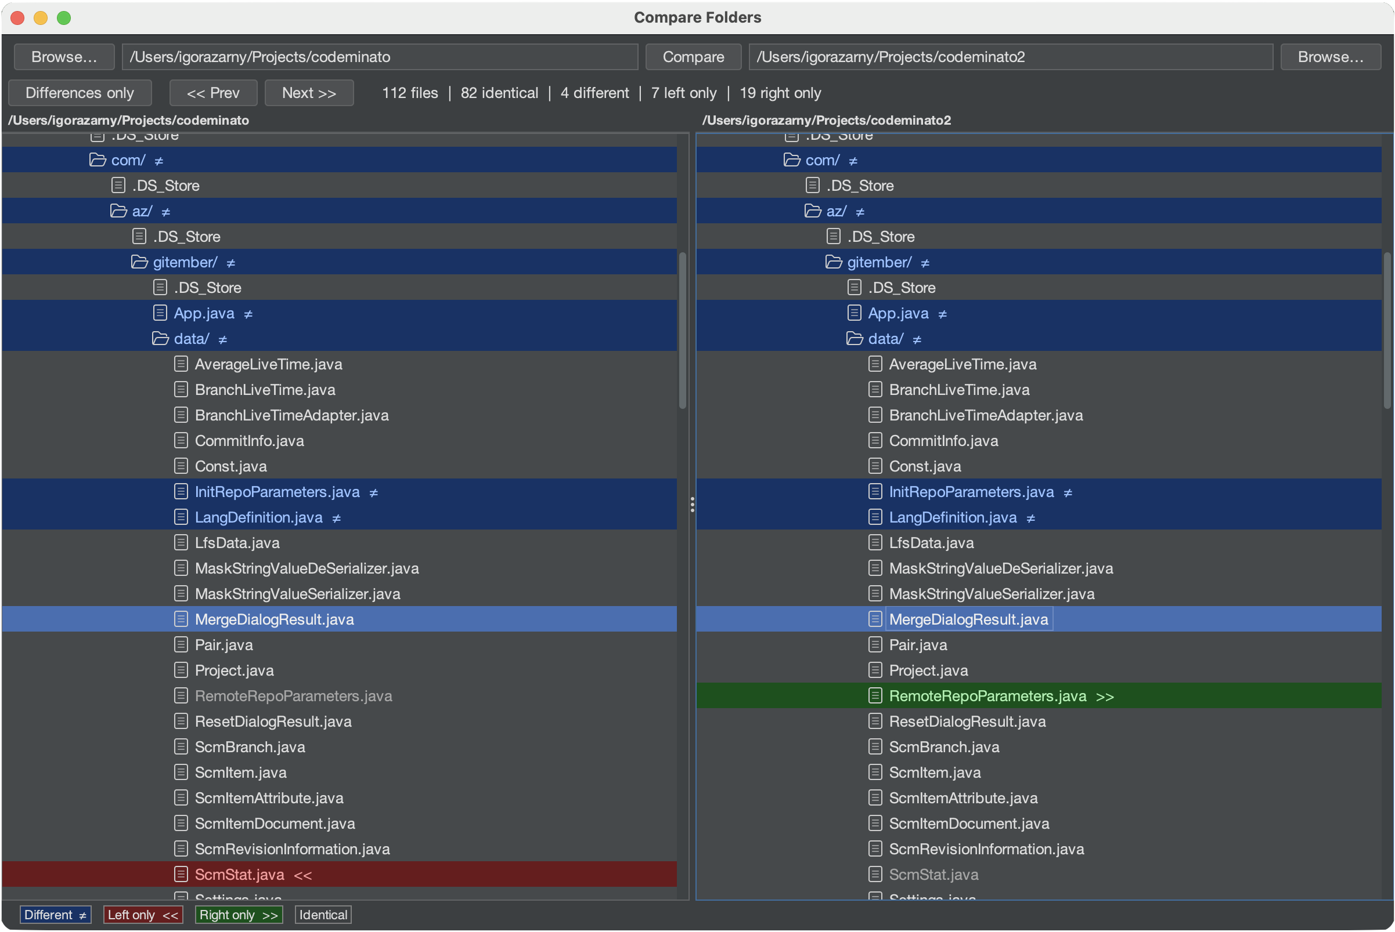This screenshot has width=1395, height=932.
Task: Click the file icon next to ScmStat.java
Action: 181,874
